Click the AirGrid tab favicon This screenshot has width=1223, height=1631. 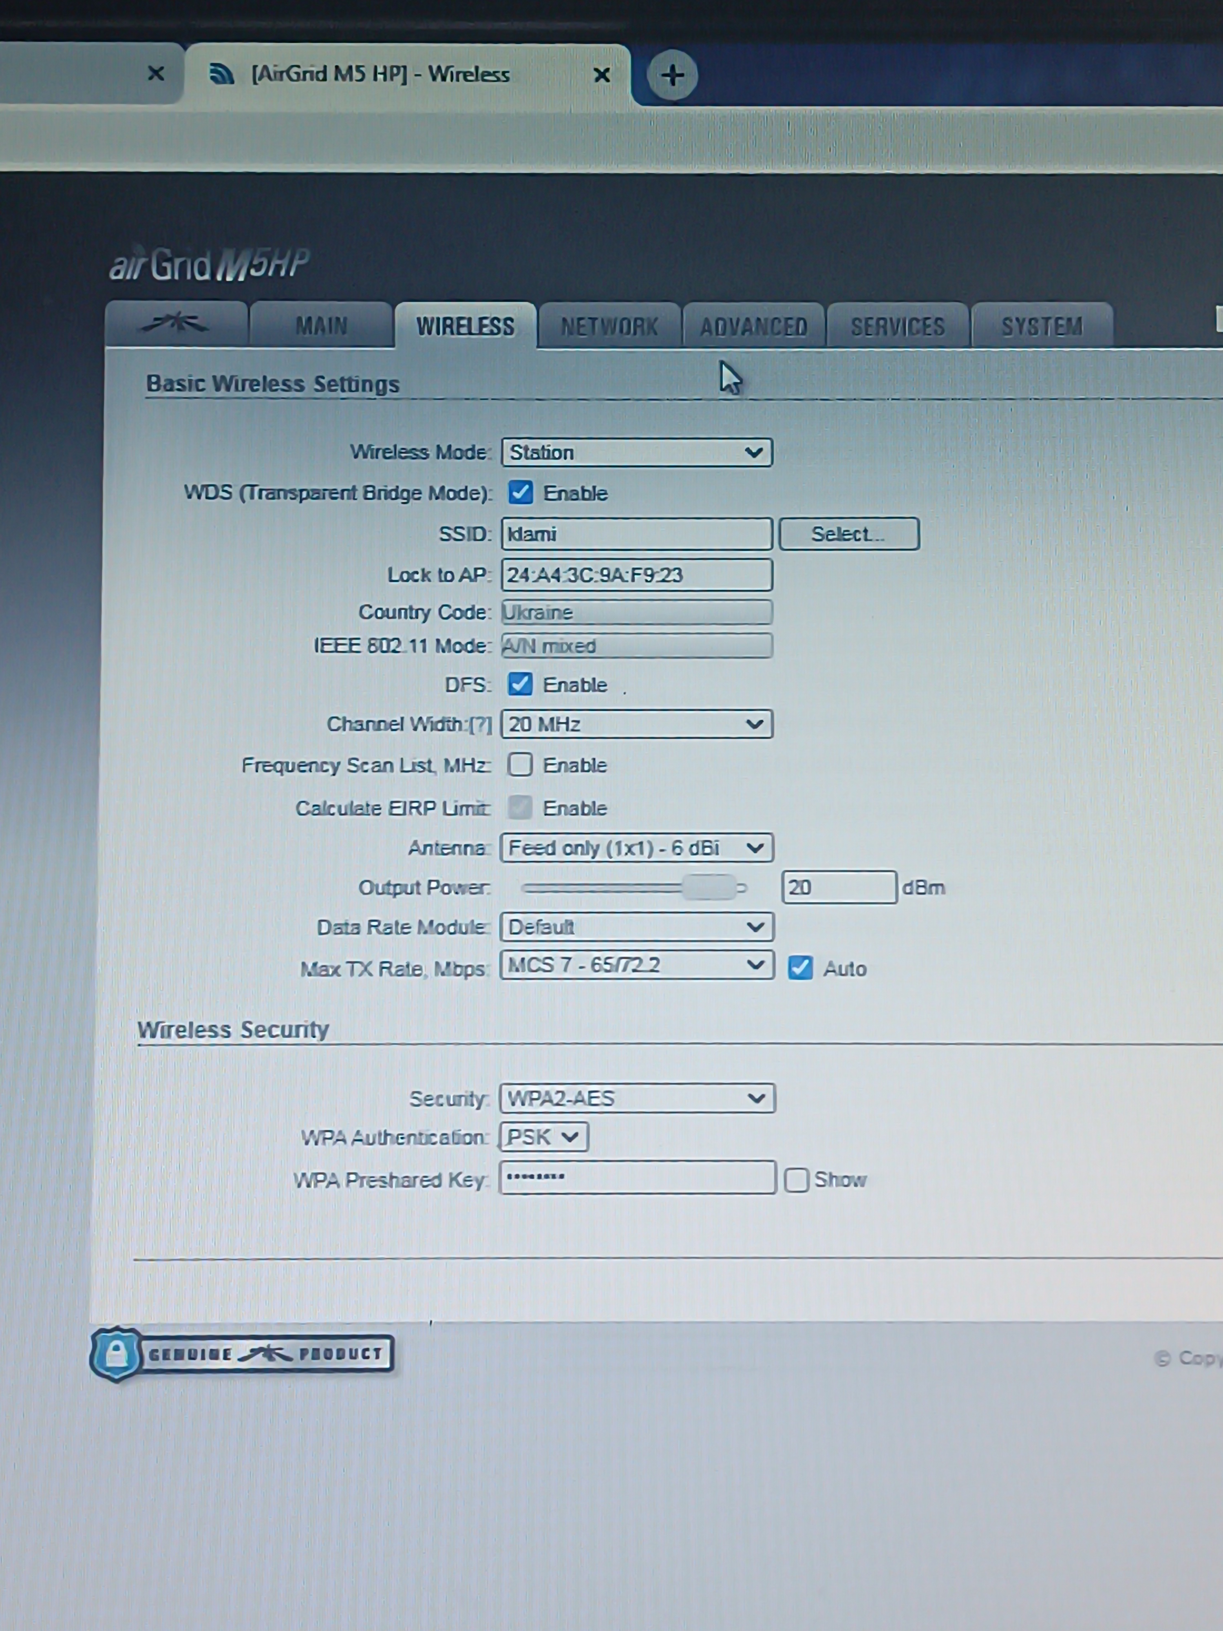point(221,74)
